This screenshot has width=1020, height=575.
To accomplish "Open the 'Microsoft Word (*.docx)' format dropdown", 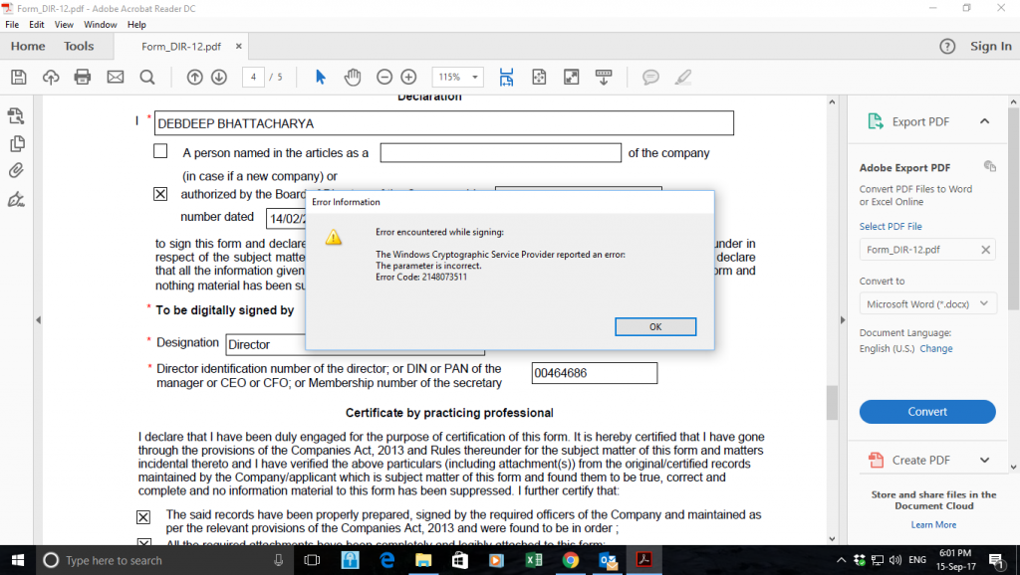I will 927,302.
